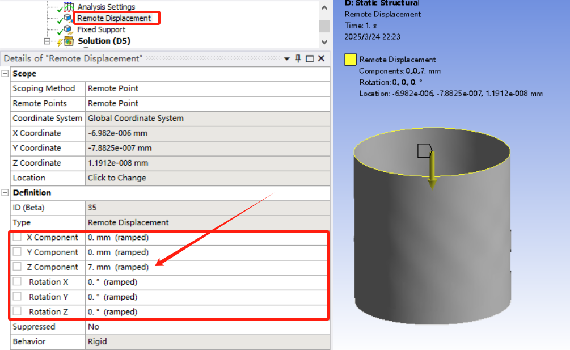Edit the Rotation X value field

click(x=208, y=282)
